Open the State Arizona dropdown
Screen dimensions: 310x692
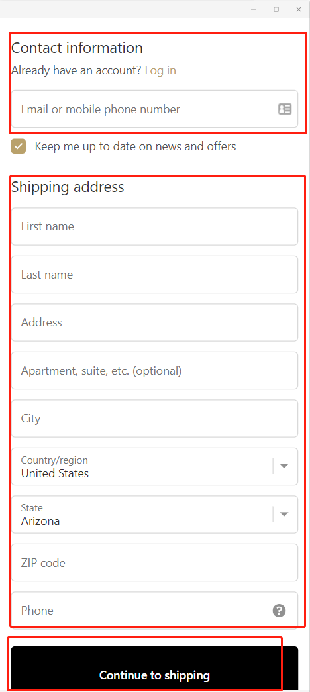click(154, 515)
